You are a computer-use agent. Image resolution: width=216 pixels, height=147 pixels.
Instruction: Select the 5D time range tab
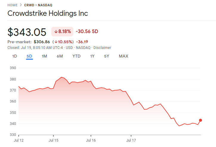pos(29,56)
